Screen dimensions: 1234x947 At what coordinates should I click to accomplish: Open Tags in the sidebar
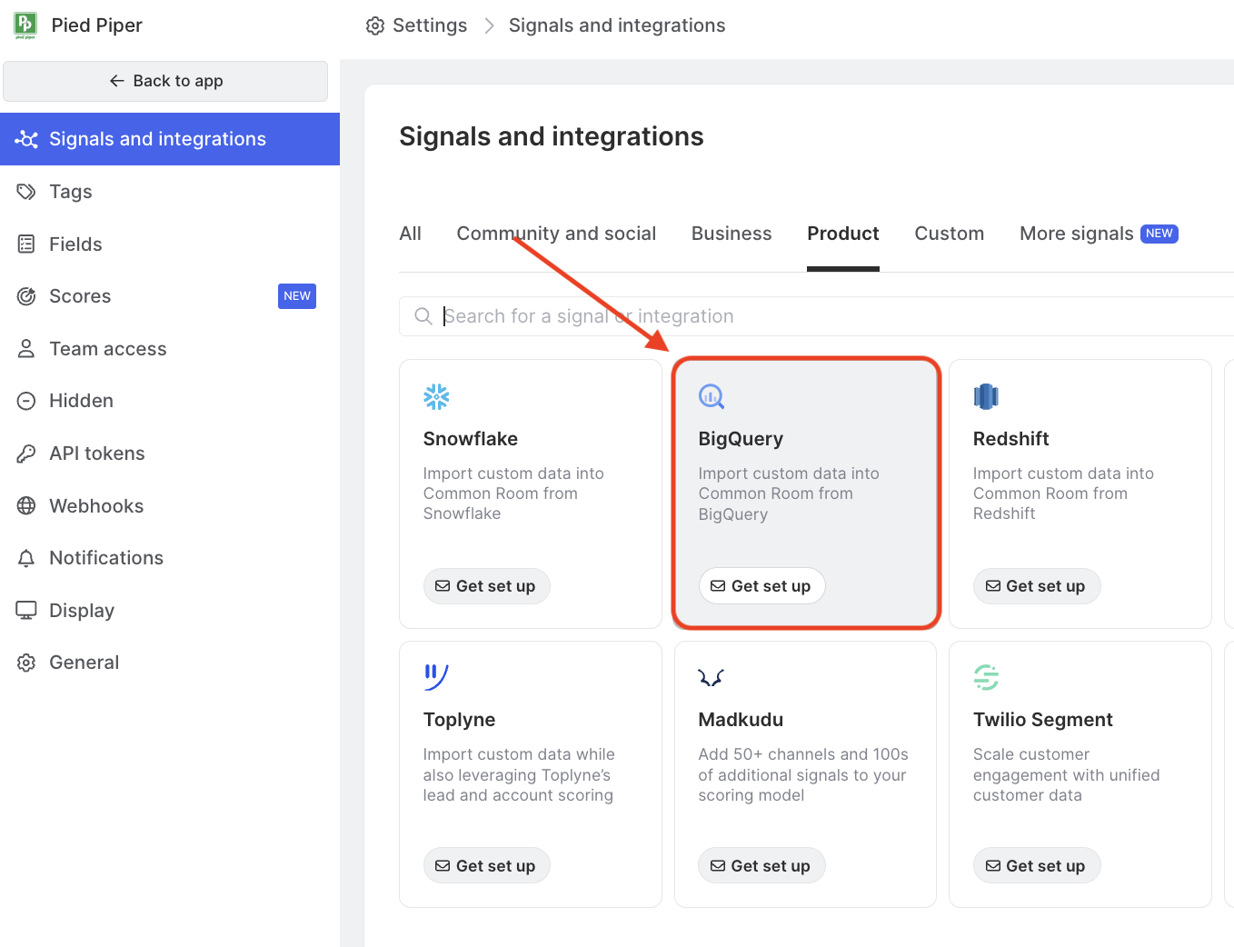pyautogui.click(x=71, y=192)
